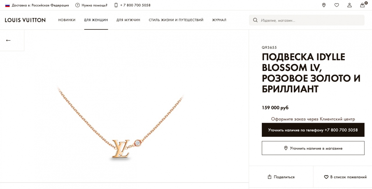Open the shopping bag icon
Image resolution: width=372 pixels, height=189 pixels.
pyautogui.click(x=362, y=5)
